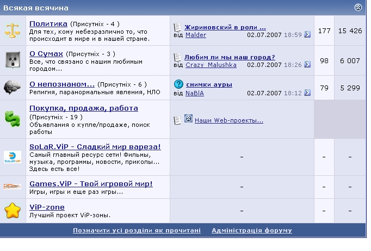Click the Games.ViP logo icon
Viewport: 371px width, 251px height.
tap(12, 187)
